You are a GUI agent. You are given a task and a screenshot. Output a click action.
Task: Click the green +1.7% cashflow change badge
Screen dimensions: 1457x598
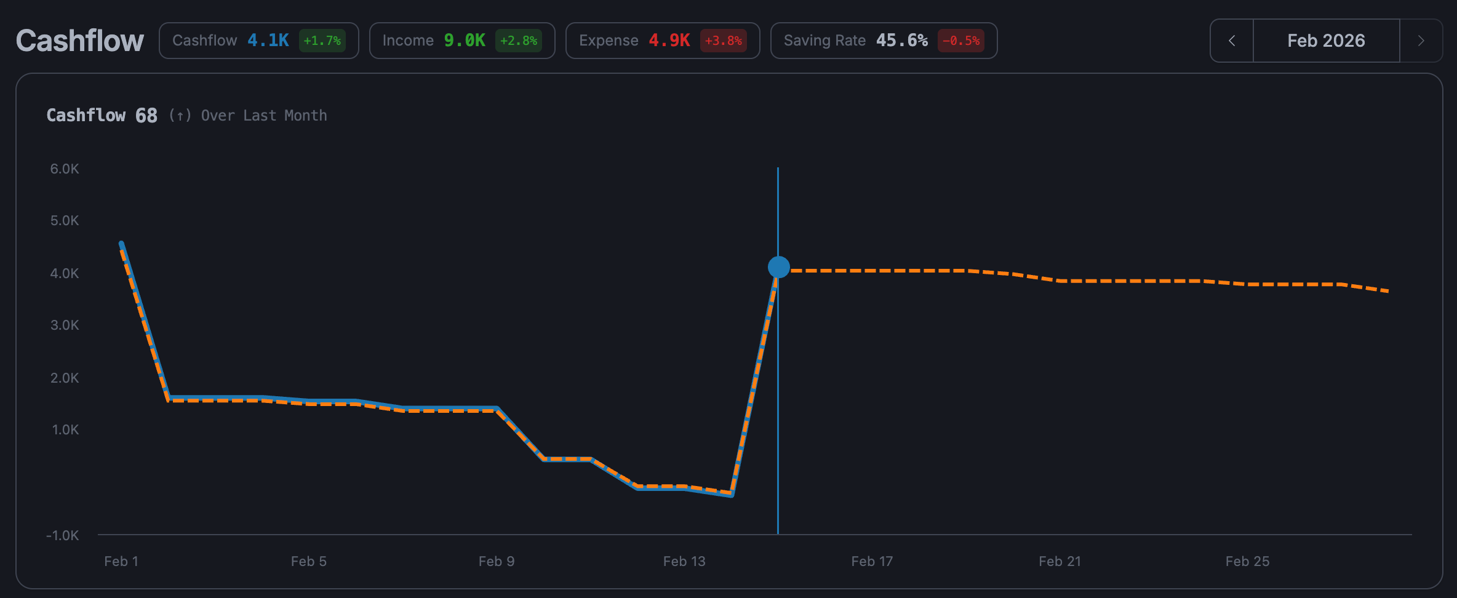(322, 41)
